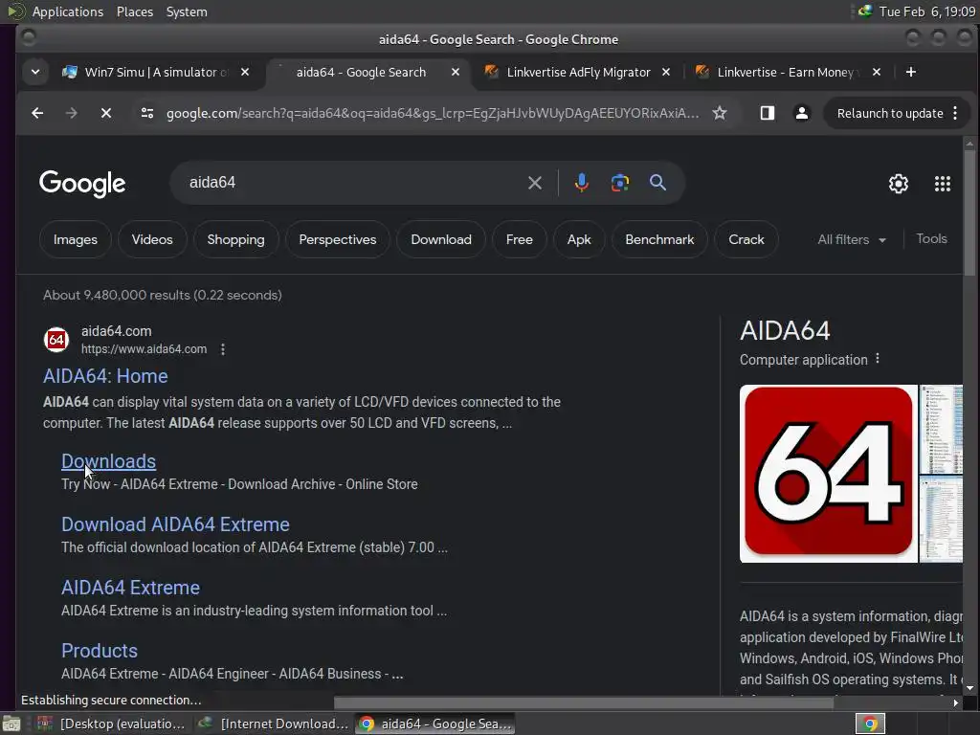Open the AIDA64 logo image thumbnail
The height and width of the screenshot is (735, 980).
pyautogui.click(x=828, y=473)
